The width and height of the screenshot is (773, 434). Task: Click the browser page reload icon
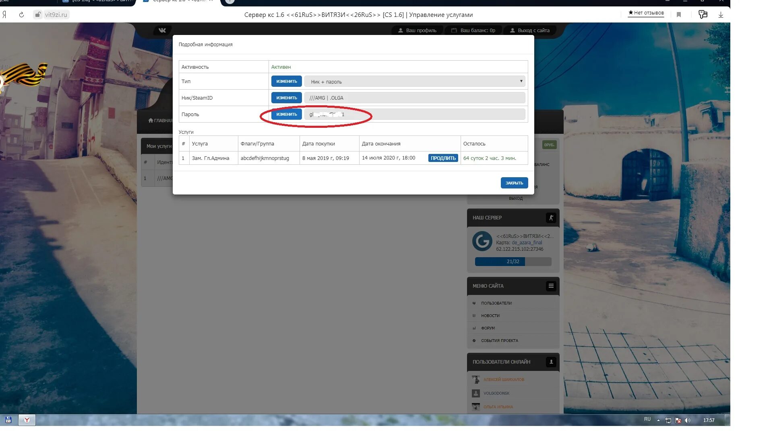[x=21, y=15]
